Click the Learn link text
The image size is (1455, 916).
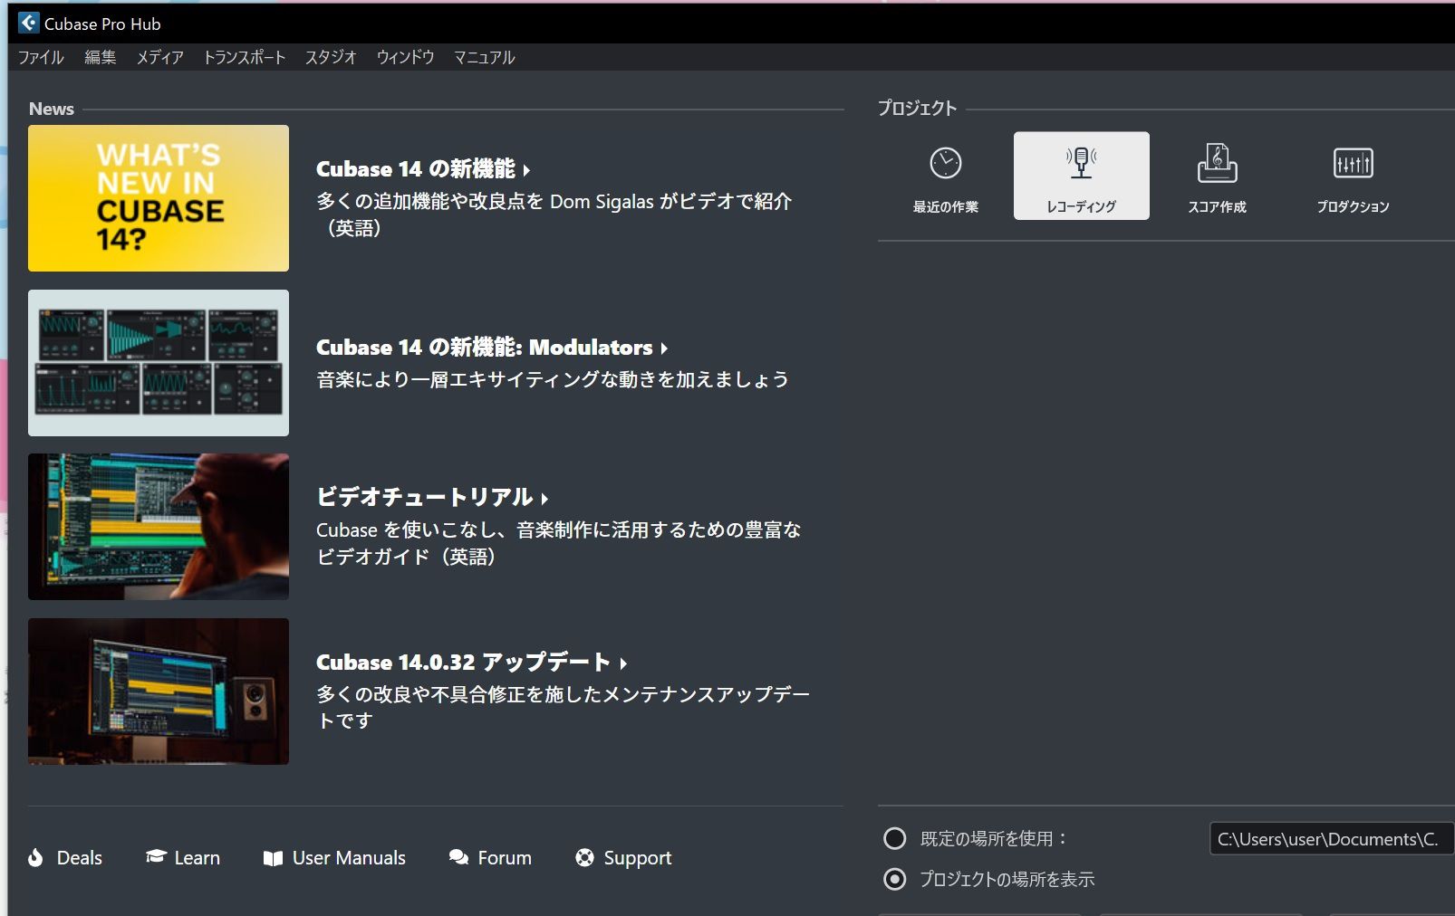(197, 858)
